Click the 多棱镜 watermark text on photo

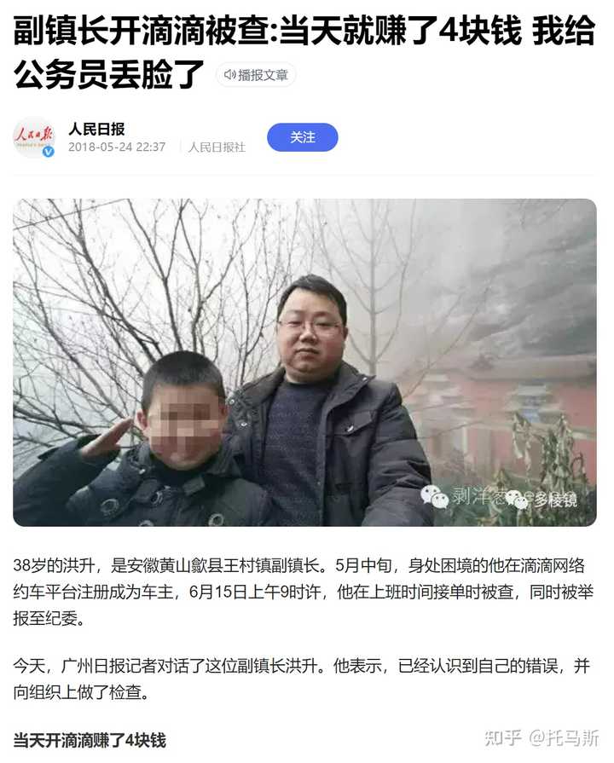pyautogui.click(x=555, y=500)
